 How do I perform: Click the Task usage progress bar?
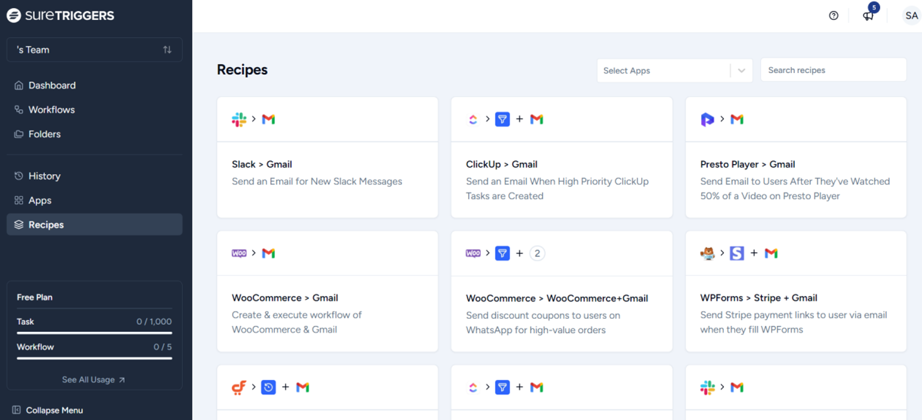(94, 333)
